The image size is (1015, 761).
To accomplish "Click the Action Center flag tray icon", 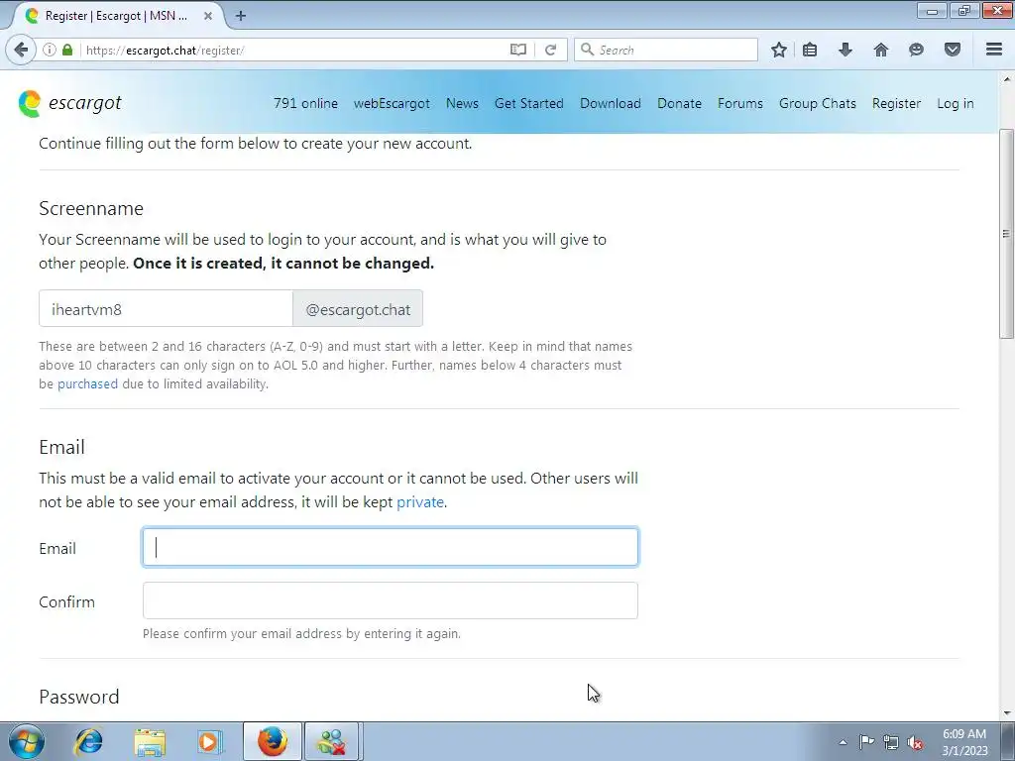I will (866, 742).
